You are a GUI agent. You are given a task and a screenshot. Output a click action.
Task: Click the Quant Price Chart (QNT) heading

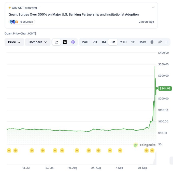20,33
